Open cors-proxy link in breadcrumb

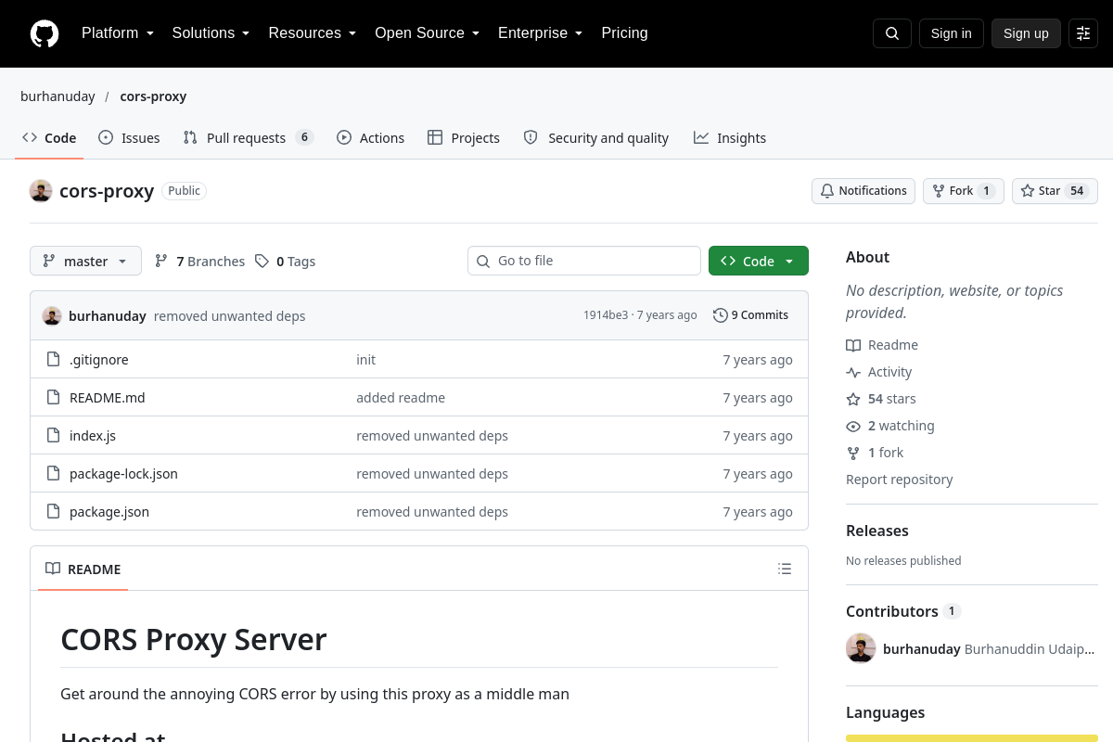(153, 96)
